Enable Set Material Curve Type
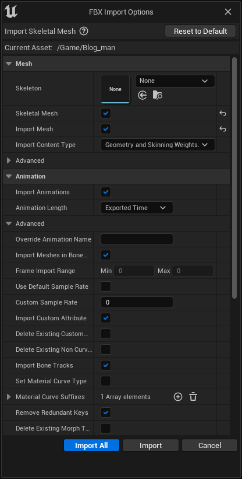 106,381
